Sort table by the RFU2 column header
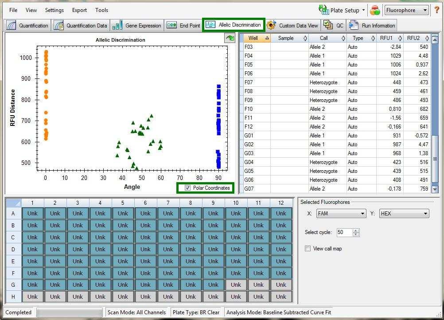This screenshot has width=444, height=320. [417, 38]
